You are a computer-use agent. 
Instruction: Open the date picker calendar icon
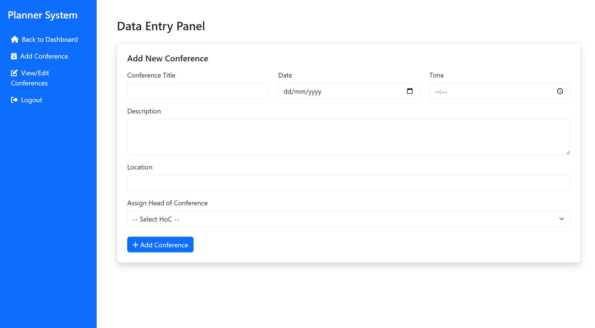click(x=410, y=91)
